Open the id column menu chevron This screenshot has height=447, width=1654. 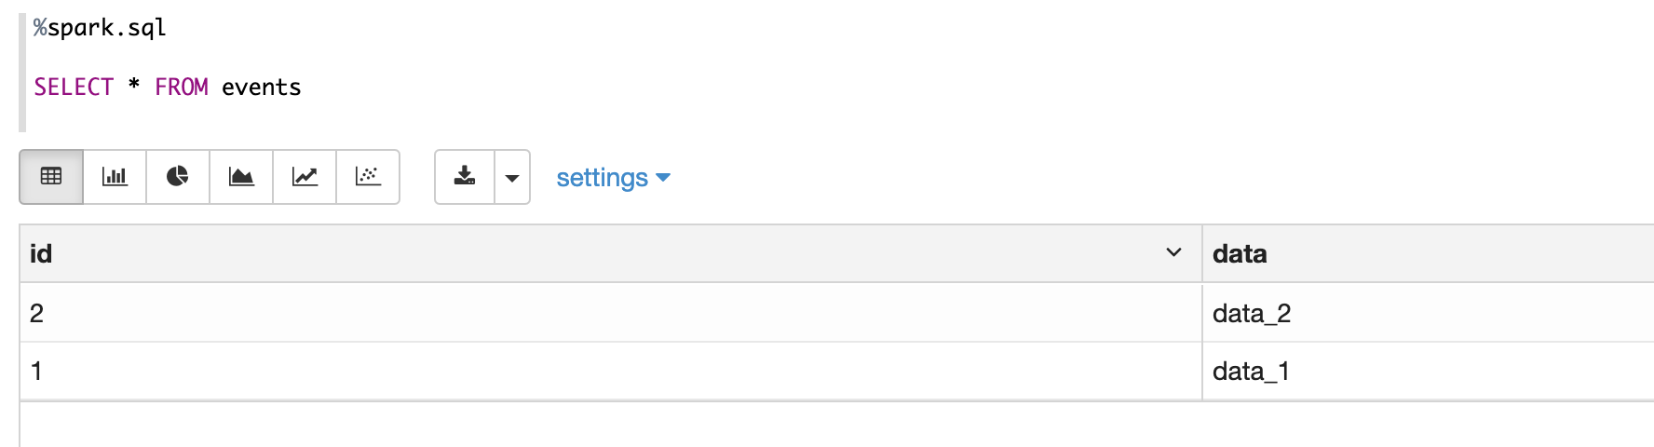coord(1173,252)
